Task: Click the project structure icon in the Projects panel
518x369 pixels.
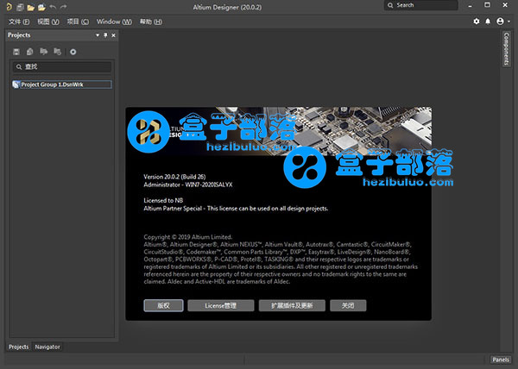Action: click(x=58, y=52)
